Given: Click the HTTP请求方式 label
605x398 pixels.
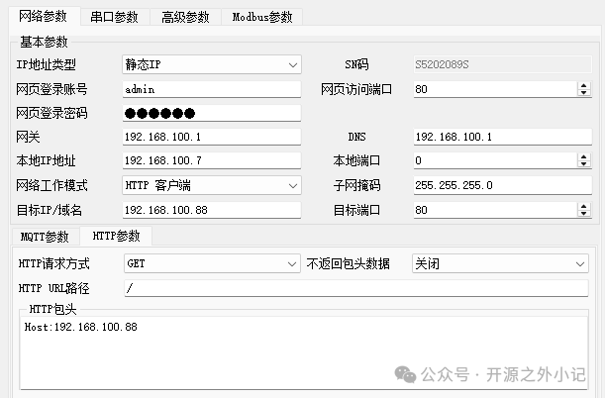Looking at the screenshot, I should pos(54,263).
